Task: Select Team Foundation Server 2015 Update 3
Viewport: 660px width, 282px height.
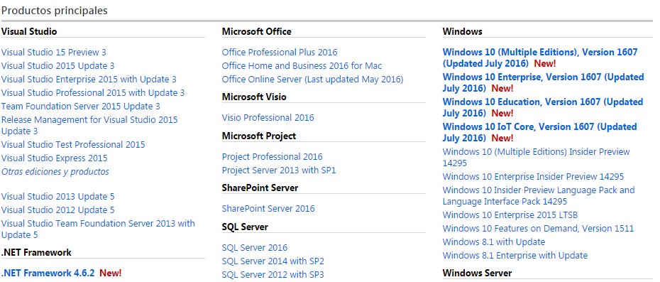Action: click(x=81, y=107)
